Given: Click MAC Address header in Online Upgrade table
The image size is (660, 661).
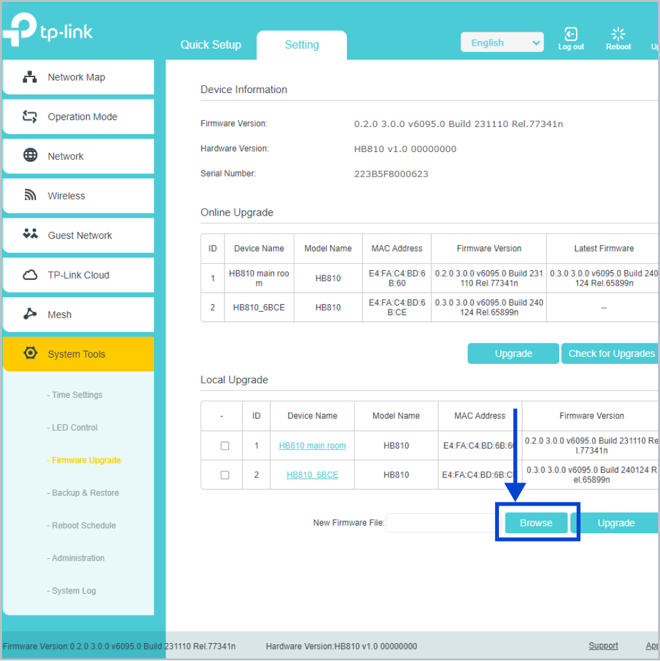Looking at the screenshot, I should pos(396,249).
